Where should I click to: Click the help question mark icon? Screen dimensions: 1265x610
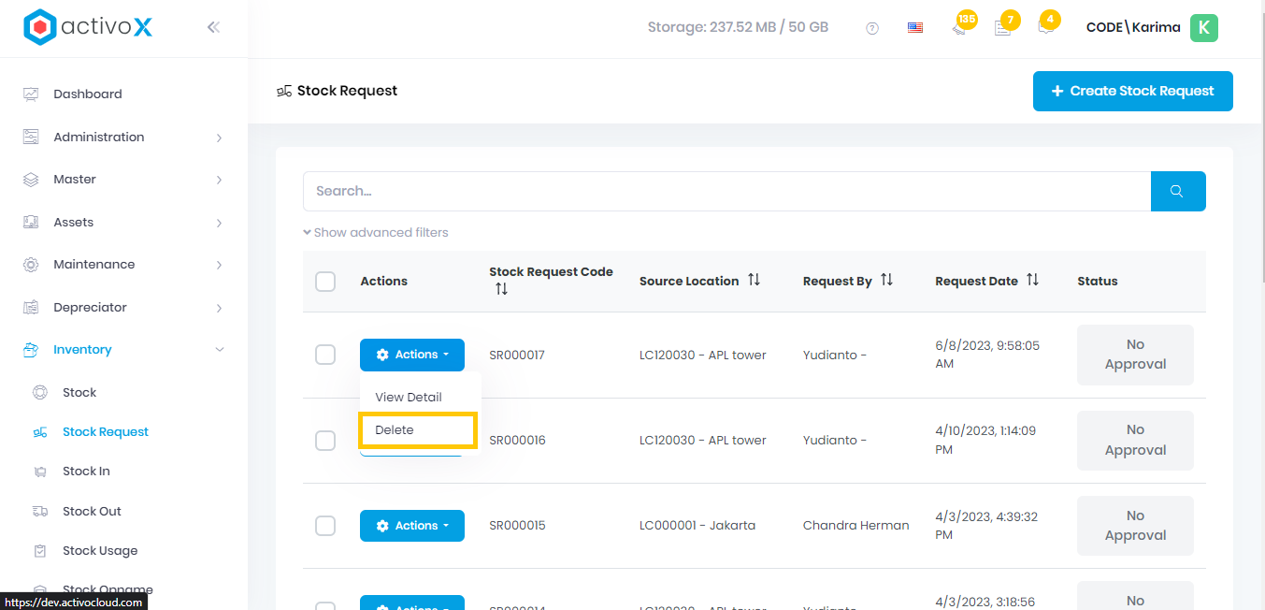(872, 28)
